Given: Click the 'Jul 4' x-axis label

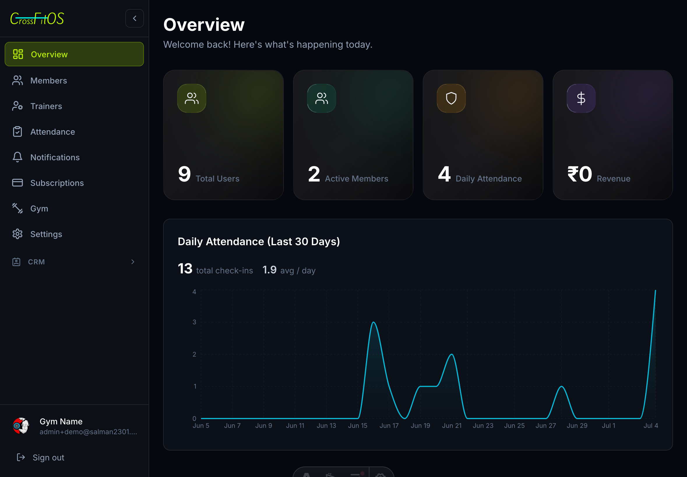Looking at the screenshot, I should 651,426.
